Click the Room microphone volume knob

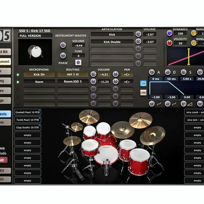(93, 82)
